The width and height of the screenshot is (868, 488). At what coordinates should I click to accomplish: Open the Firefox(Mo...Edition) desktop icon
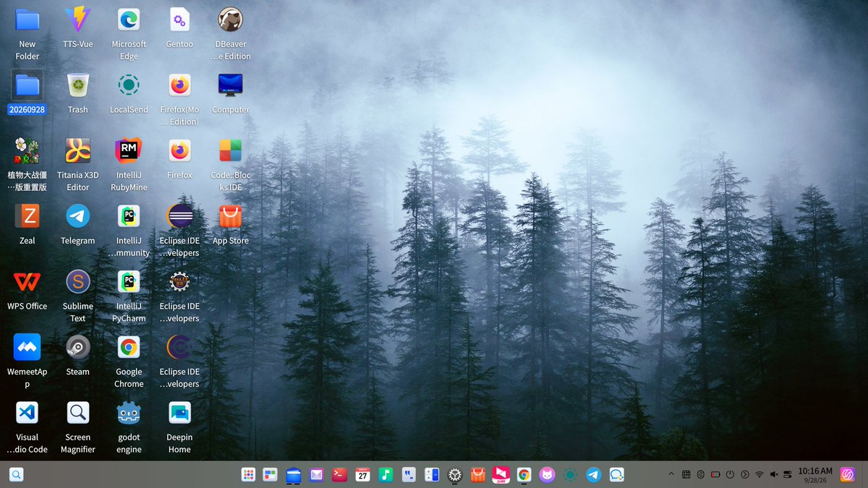179,85
